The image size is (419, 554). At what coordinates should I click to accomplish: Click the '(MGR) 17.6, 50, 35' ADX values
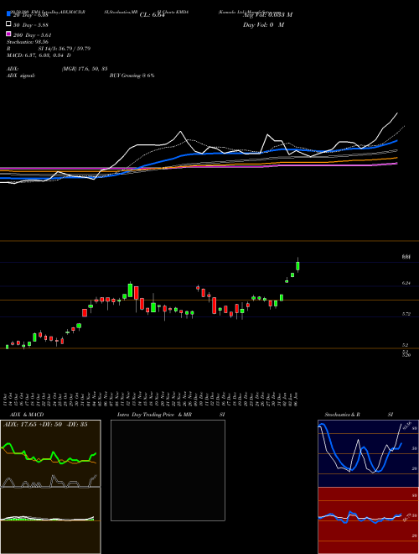point(85,69)
